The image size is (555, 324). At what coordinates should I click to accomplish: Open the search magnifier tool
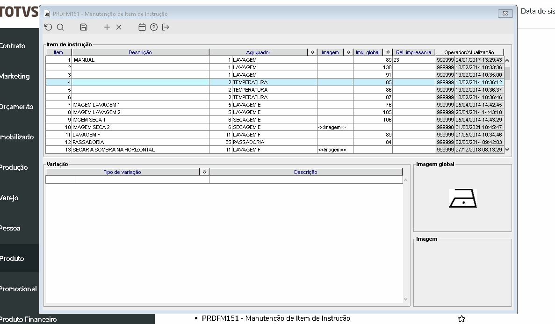click(60, 27)
